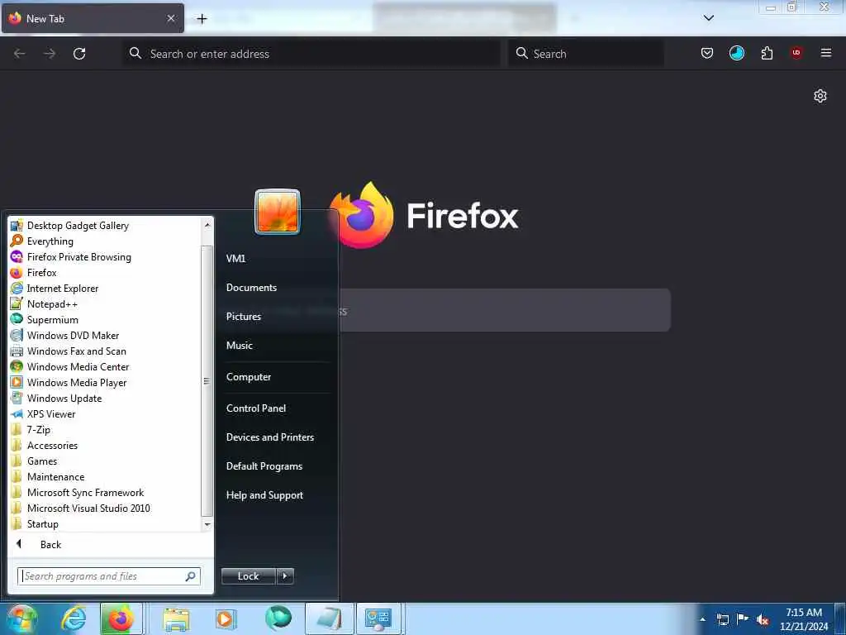Focus the Firefox address bar
846x635 pixels.
click(x=311, y=54)
